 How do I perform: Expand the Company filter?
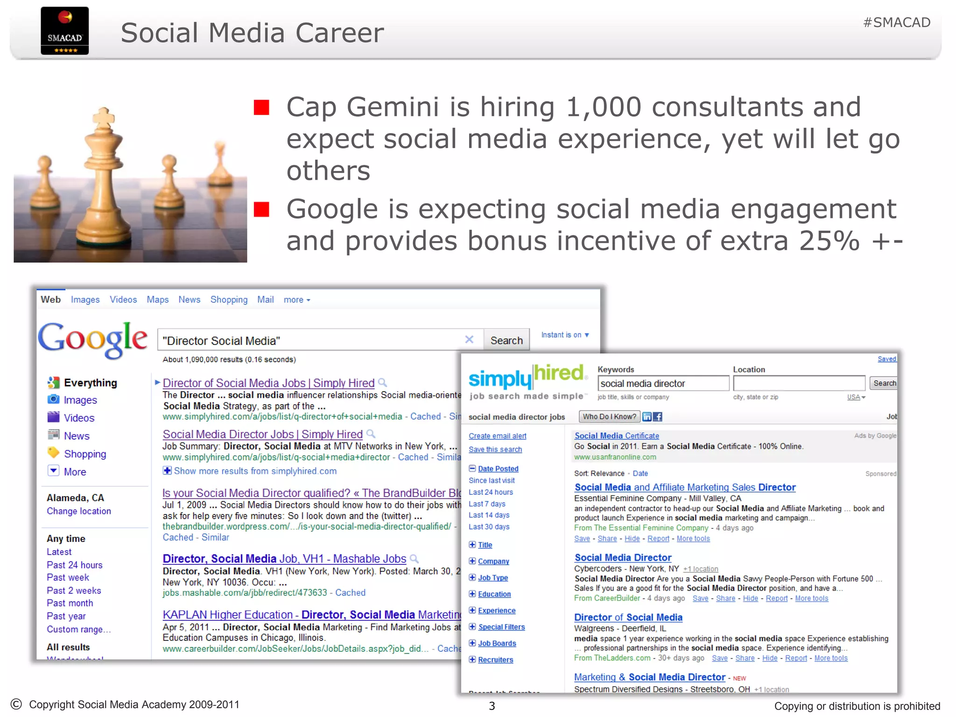[x=472, y=561]
